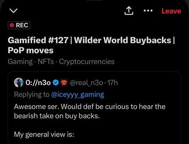Tap the blue verified checkmark badge
The image size is (189, 144).
tap(56, 83)
